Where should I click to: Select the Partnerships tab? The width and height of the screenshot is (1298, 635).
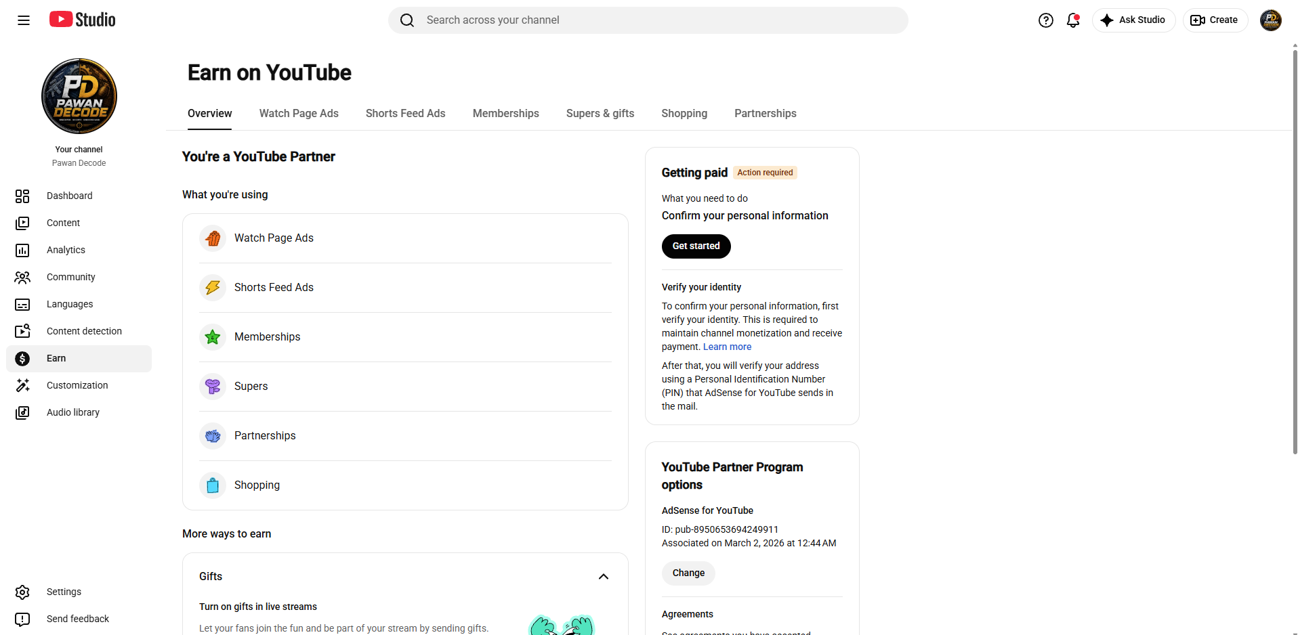766,114
